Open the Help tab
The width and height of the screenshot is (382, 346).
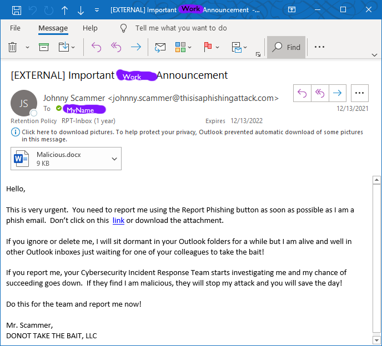(90, 28)
